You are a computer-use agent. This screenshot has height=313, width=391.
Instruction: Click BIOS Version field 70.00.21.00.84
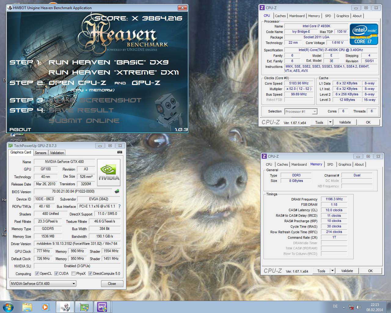click(x=73, y=192)
